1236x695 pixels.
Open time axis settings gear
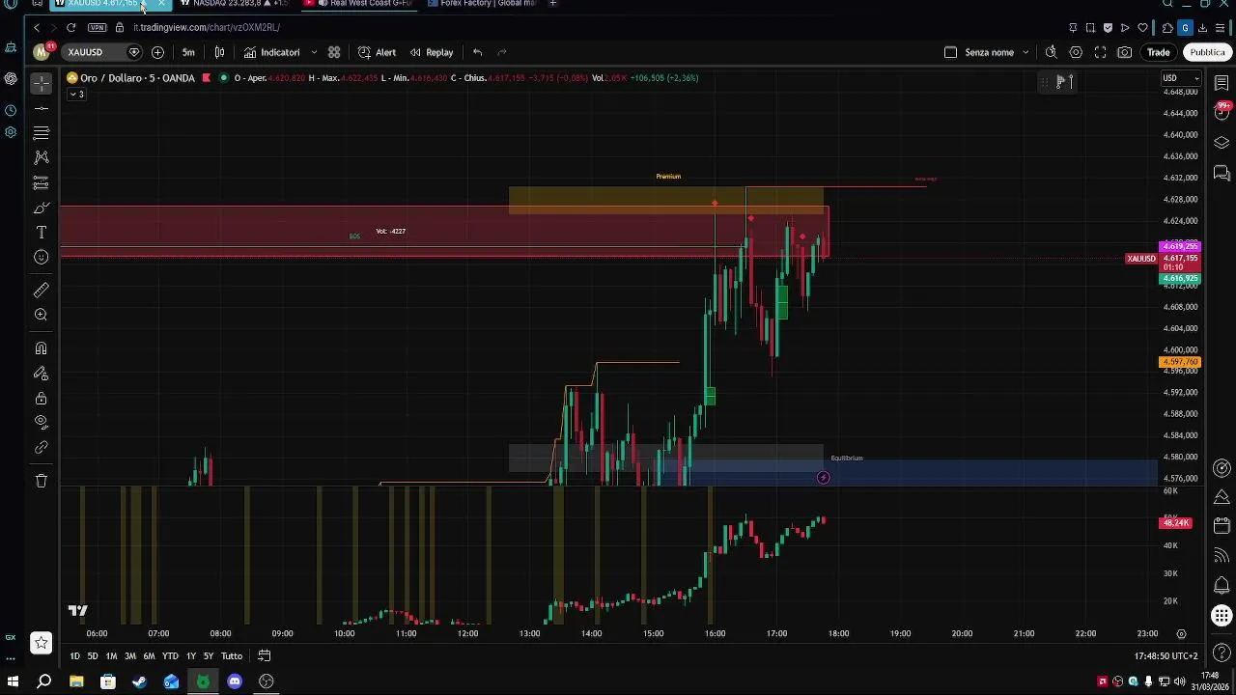pyautogui.click(x=1181, y=634)
